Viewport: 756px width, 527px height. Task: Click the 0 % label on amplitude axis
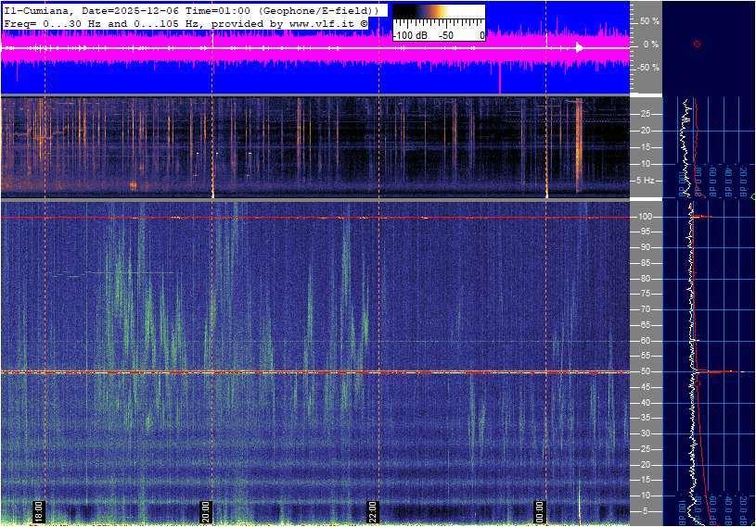pyautogui.click(x=650, y=44)
